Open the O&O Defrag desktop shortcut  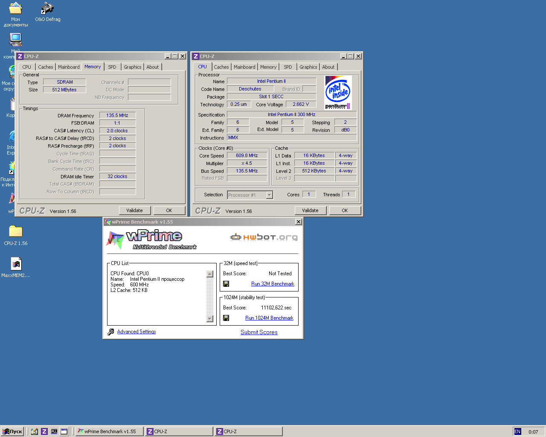(47, 12)
